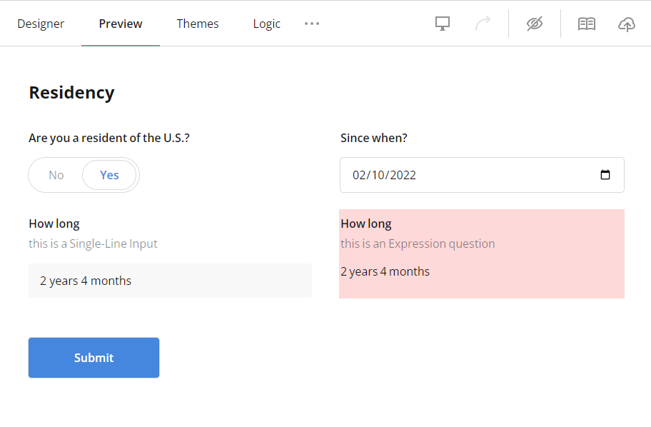Expand the ellipsis menu next to Logic
This screenshot has width=651, height=427.
click(311, 24)
